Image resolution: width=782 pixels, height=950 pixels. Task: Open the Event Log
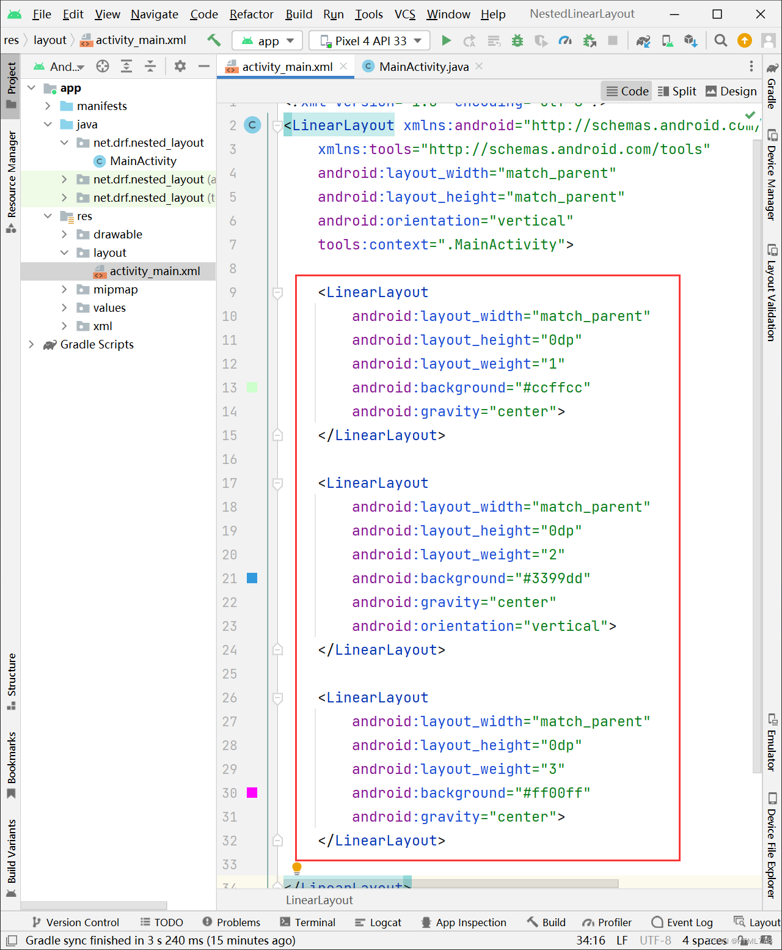[682, 922]
